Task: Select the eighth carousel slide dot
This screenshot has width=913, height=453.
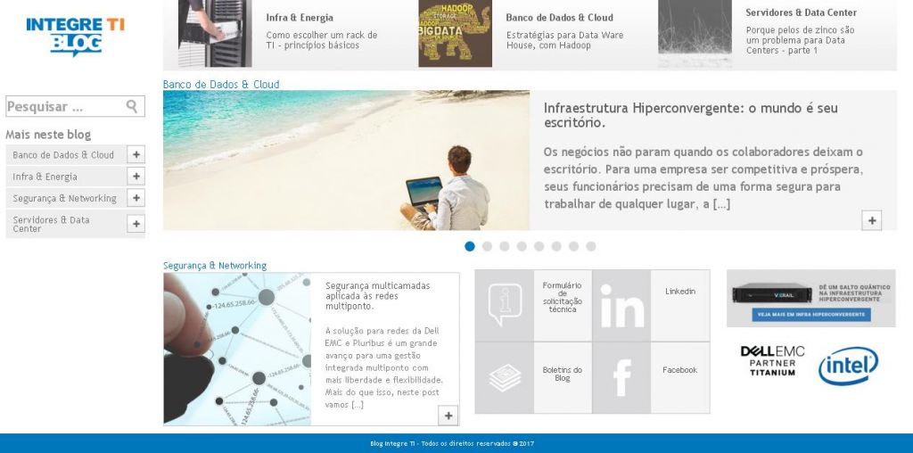Action: click(x=591, y=246)
